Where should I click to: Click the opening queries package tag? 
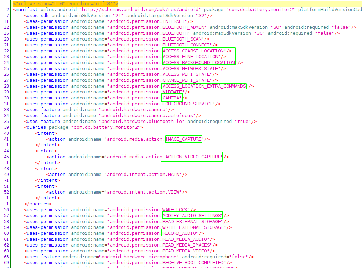pos(83,127)
